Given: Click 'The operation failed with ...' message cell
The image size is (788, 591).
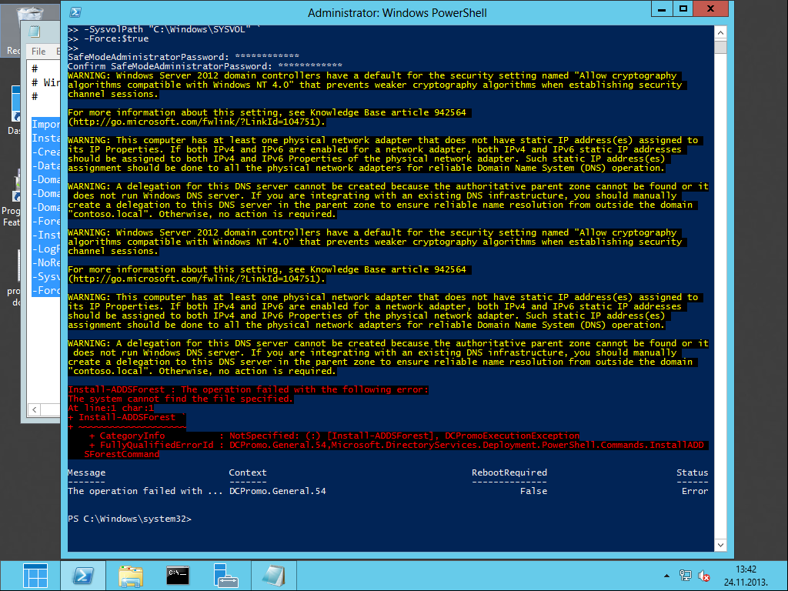Looking at the screenshot, I should (x=145, y=491).
